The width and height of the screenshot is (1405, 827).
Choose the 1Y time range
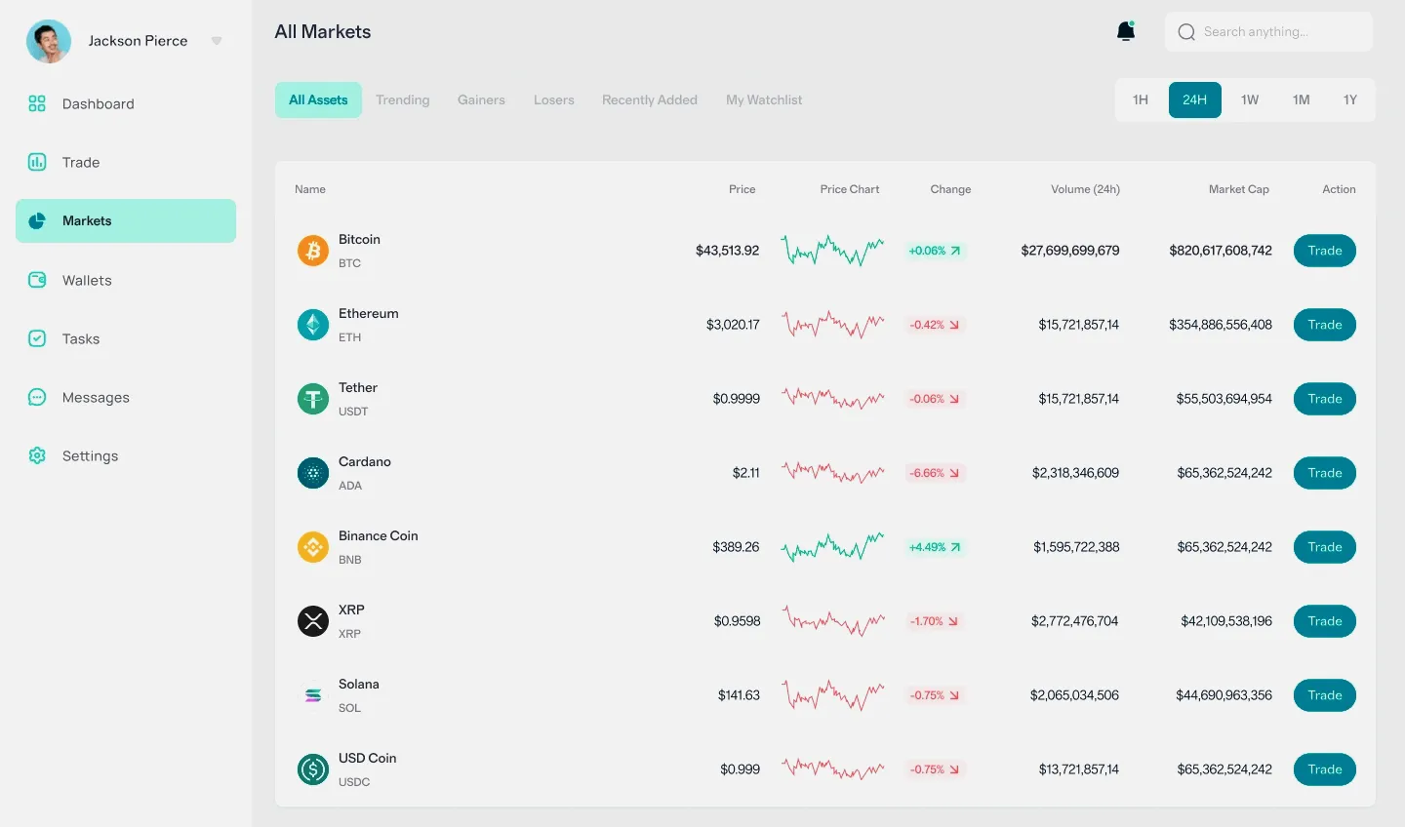point(1350,99)
